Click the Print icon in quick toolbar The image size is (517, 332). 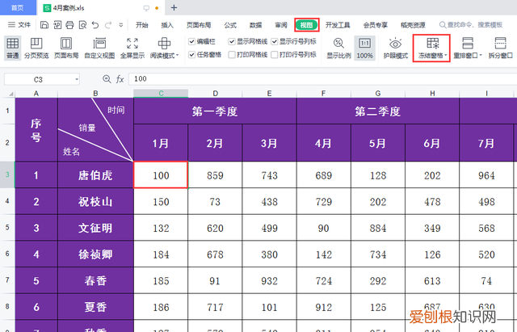click(69, 25)
